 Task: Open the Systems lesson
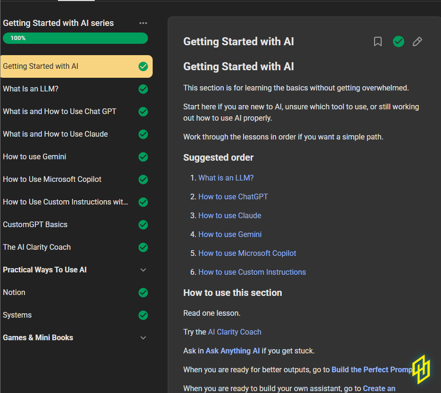17,315
